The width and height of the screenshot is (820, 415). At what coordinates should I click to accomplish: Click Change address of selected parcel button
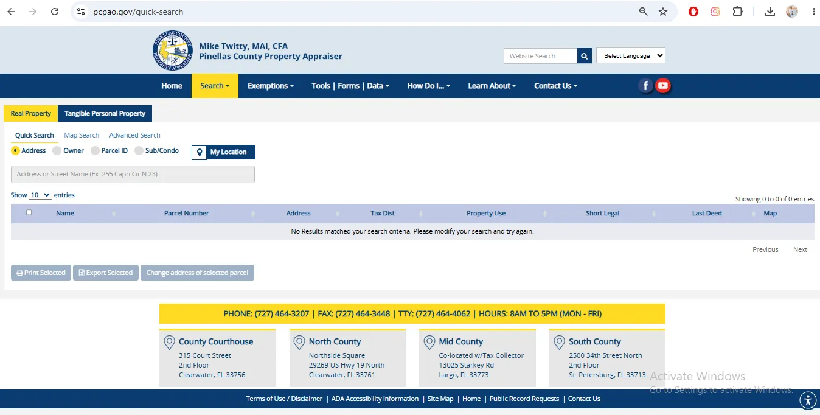pyautogui.click(x=197, y=273)
